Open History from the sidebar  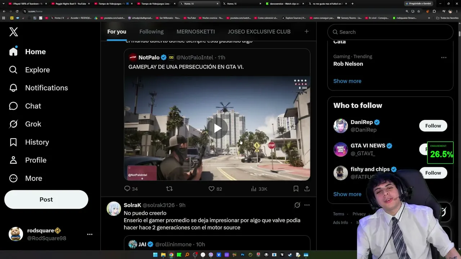click(x=29, y=142)
